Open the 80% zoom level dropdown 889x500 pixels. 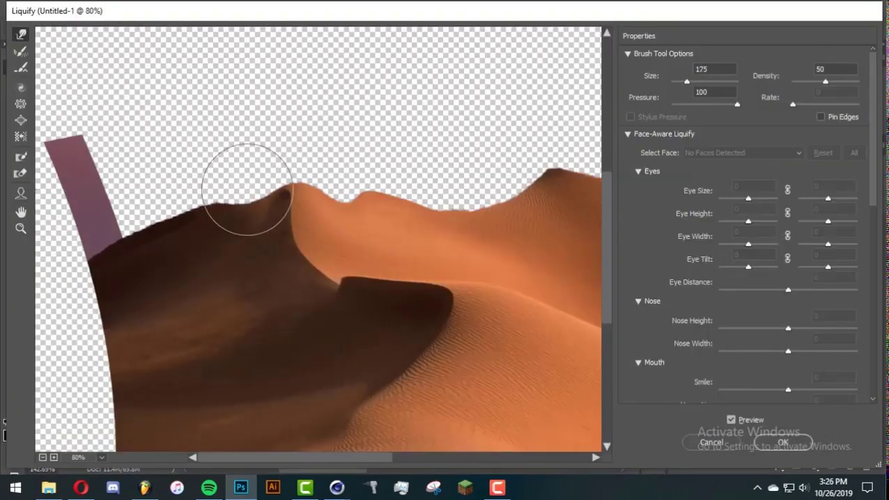101,457
